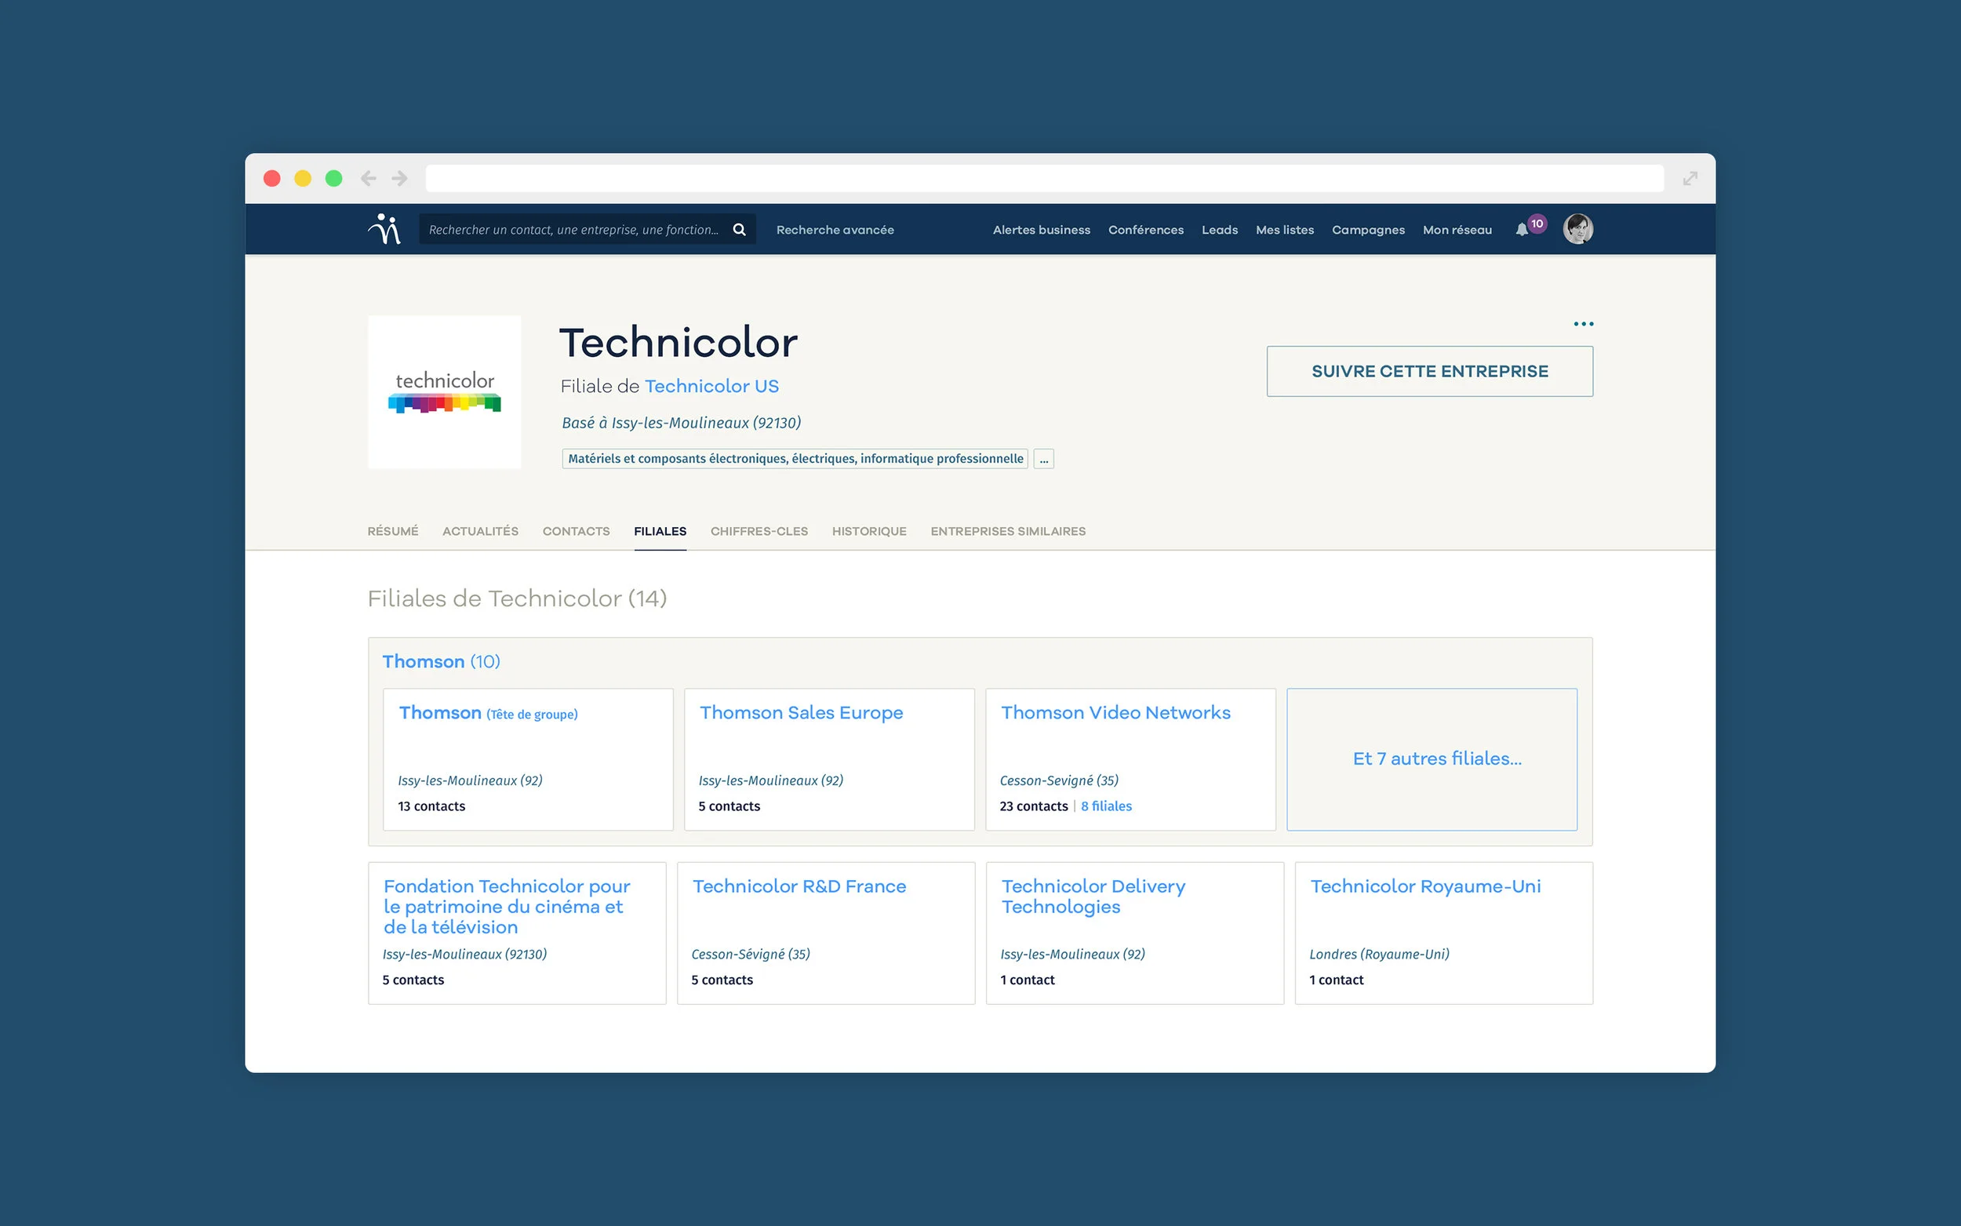Open Recherche avancée

(x=835, y=231)
